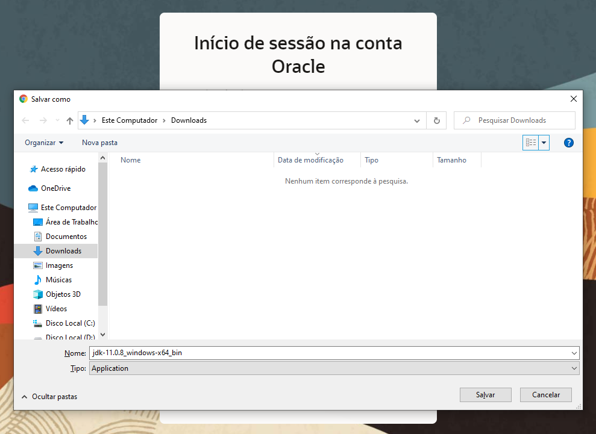Click the refresh icon next to address bar
Image resolution: width=596 pixels, height=434 pixels.
pyautogui.click(x=436, y=120)
